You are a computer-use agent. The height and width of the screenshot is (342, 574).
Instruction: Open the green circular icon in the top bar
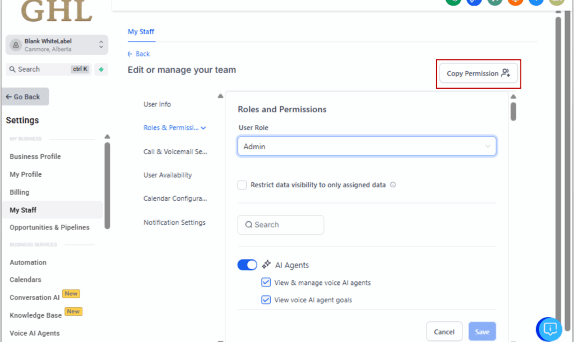tap(453, 2)
